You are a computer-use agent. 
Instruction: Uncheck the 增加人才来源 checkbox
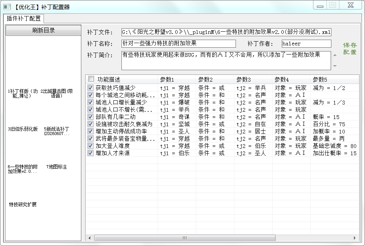click(90, 153)
